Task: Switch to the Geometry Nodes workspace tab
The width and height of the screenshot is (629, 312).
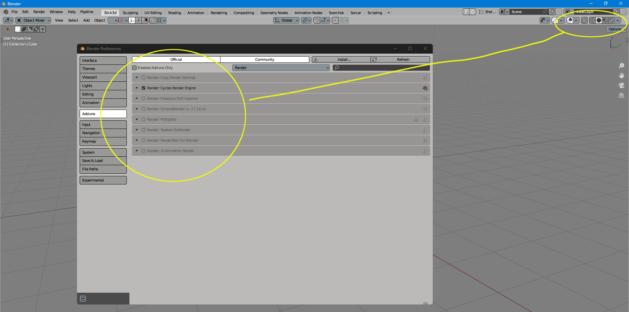Action: (x=274, y=13)
